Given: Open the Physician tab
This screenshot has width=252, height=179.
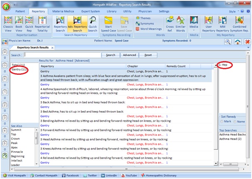Looking at the screenshot, I should (145, 11).
